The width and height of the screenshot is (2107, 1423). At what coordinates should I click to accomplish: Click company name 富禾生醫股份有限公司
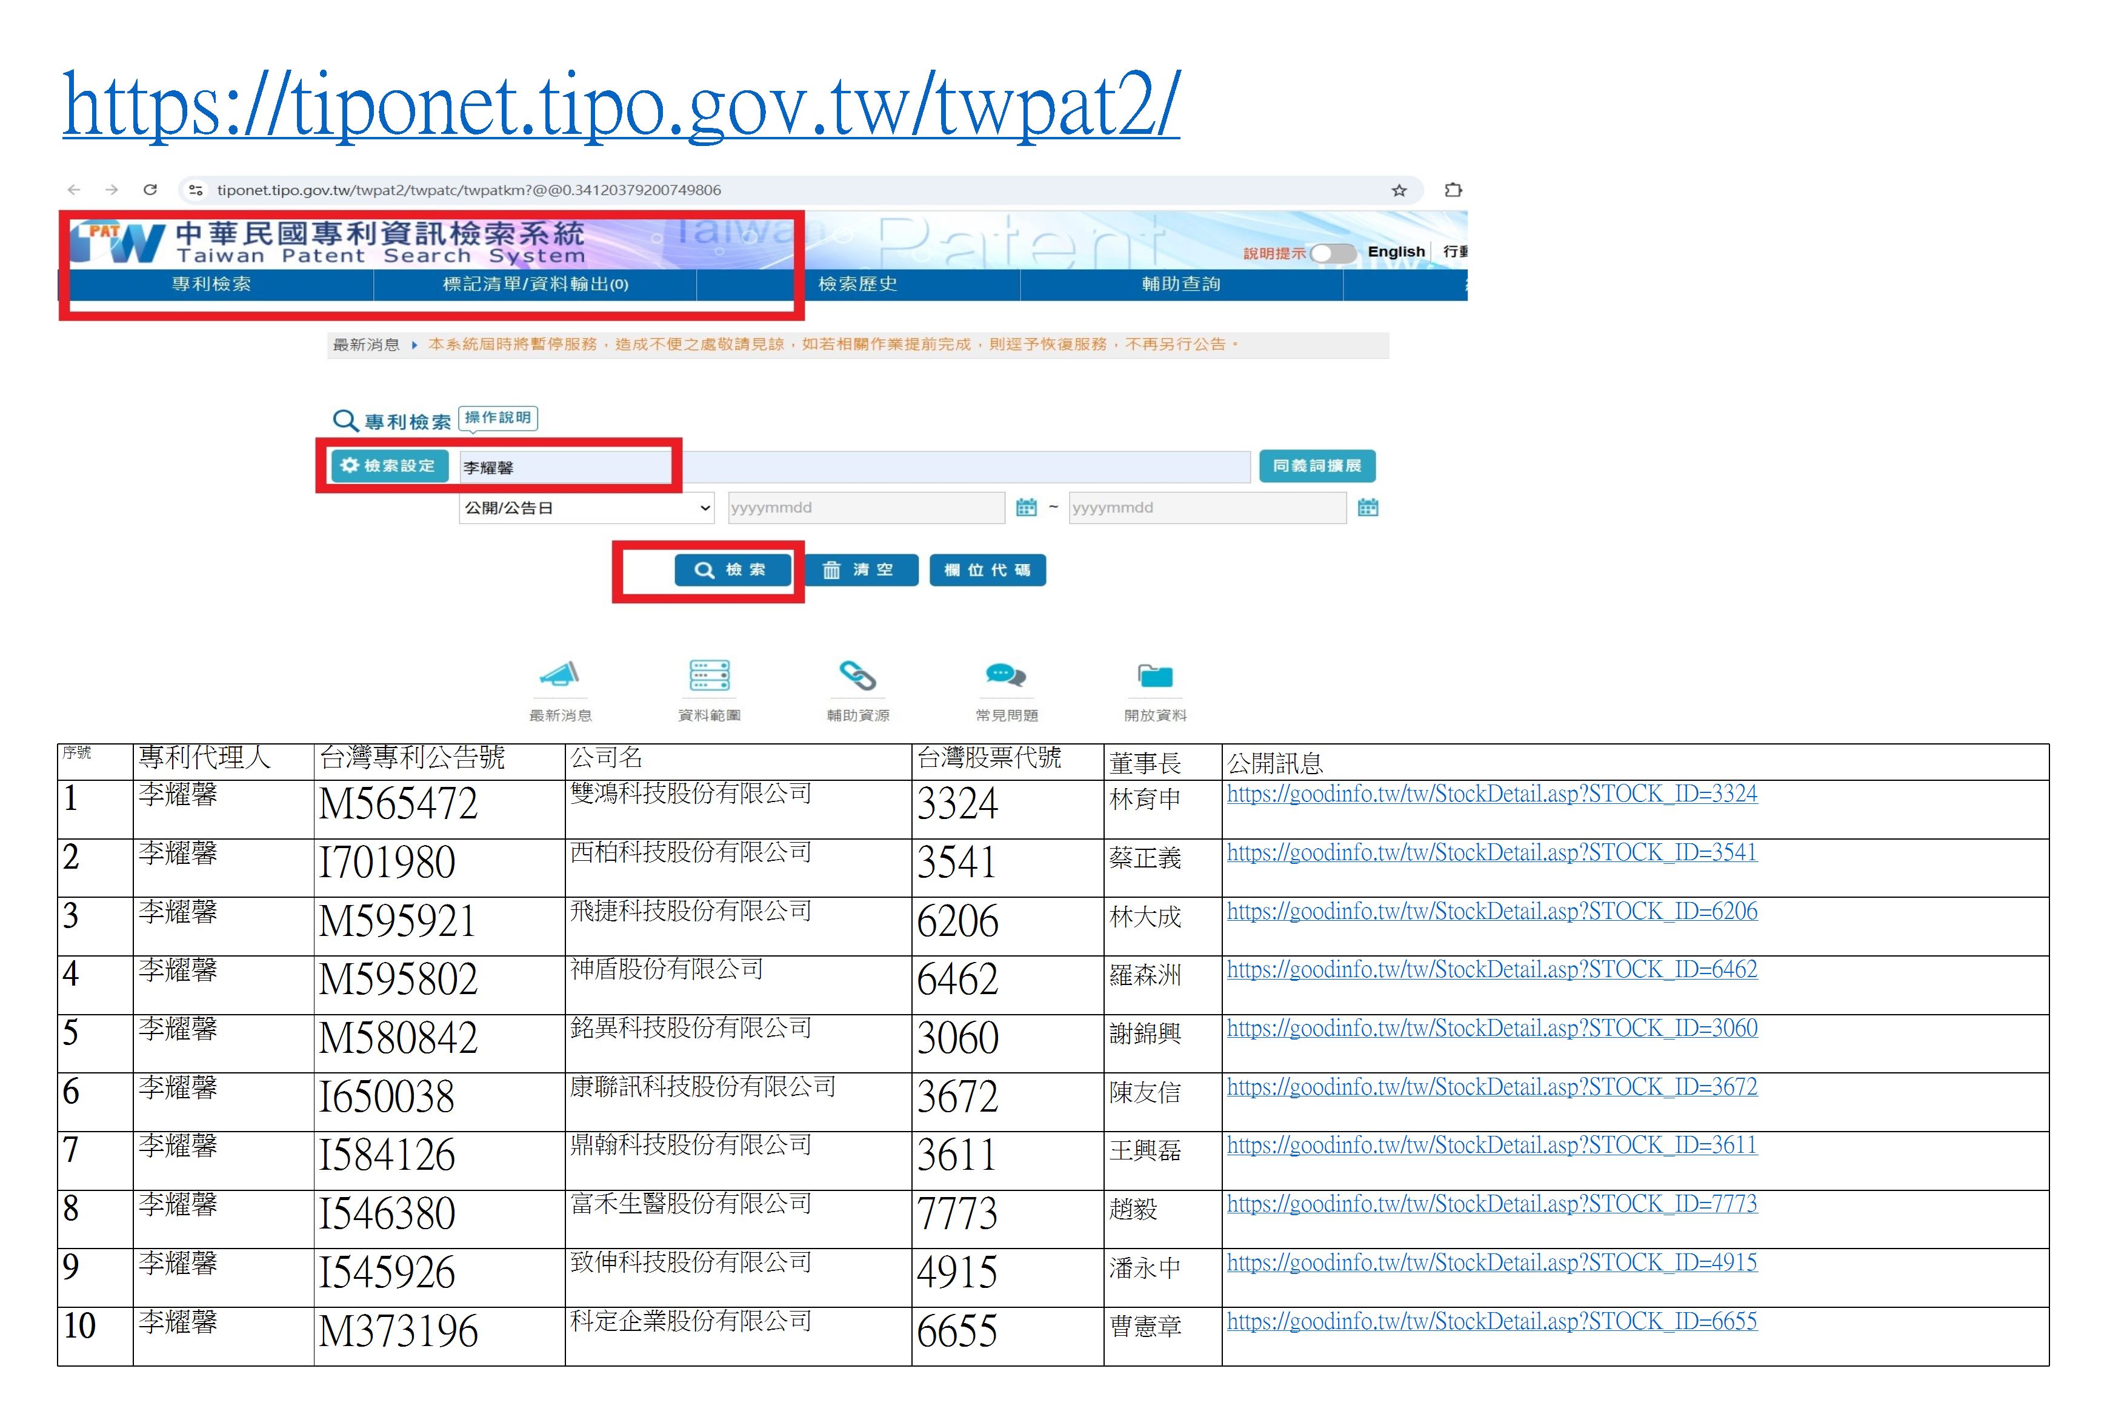(x=691, y=1204)
